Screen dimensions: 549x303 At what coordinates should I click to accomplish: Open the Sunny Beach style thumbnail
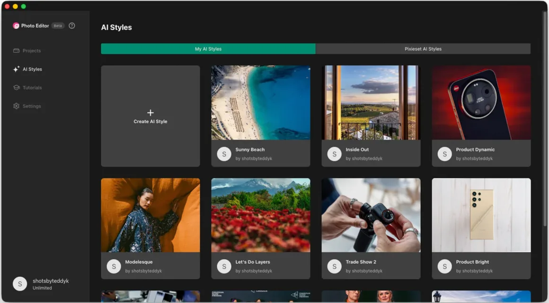pyautogui.click(x=260, y=103)
